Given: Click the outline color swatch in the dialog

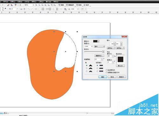Looking at the screenshot, I should pyautogui.click(x=95, y=41).
